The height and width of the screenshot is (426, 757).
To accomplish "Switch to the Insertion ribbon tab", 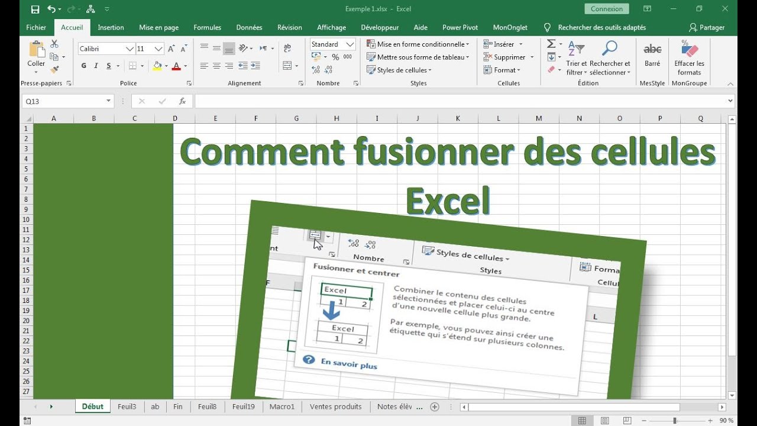I will point(111,27).
